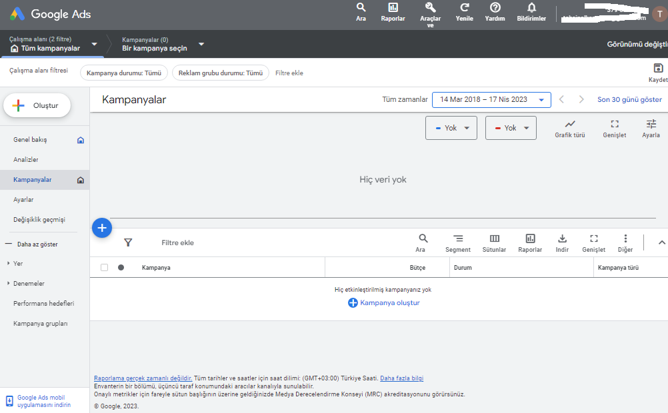
Task: Open the Daha fazla bilgi link
Action: [x=402, y=378]
